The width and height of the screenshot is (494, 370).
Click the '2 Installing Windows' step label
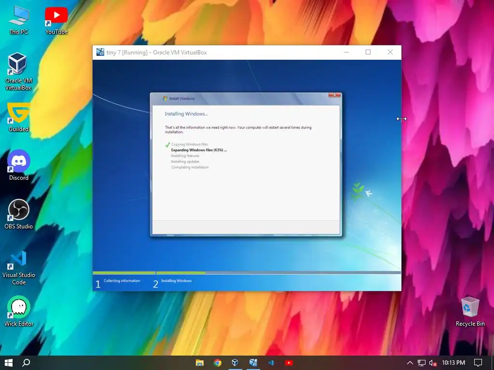pyautogui.click(x=172, y=283)
